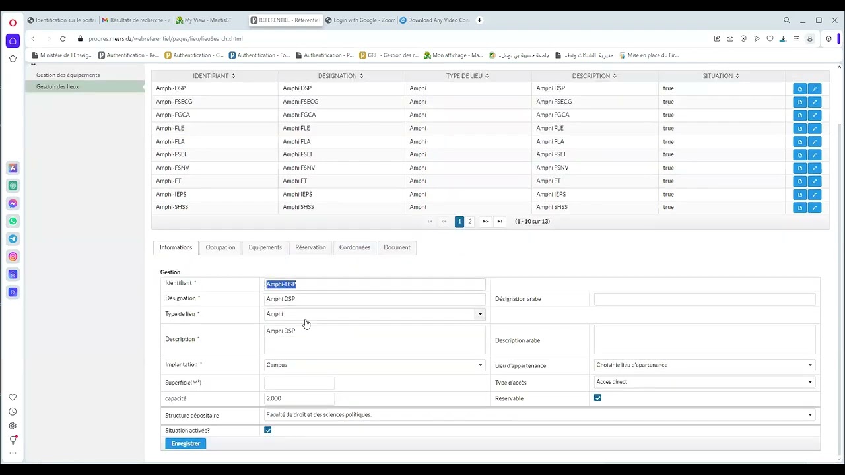This screenshot has height=475, width=845.
Task: Switch to the Equipements tab
Action: click(265, 247)
